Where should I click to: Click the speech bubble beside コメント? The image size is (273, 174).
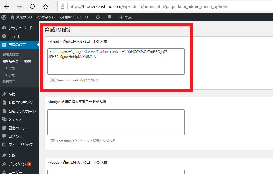(x=4, y=136)
